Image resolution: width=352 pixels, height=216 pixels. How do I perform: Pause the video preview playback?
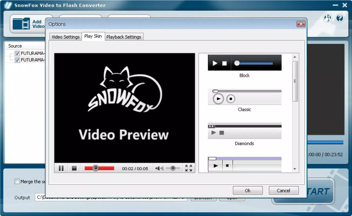coord(61,168)
